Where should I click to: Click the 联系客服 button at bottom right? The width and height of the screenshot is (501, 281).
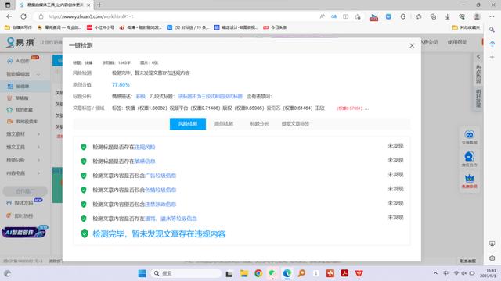click(468, 261)
